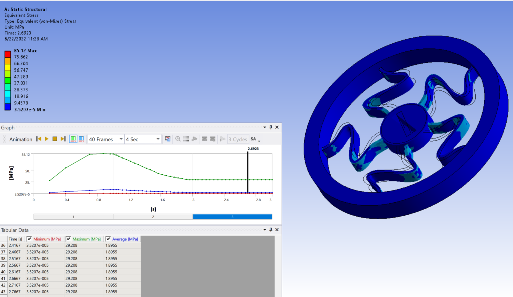Pin the Graph panel
The image size is (513, 297).
pos(271,127)
